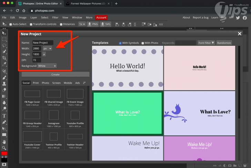The height and width of the screenshot is (168, 251).
Task: Select the Lasso tool
Action: click(4, 45)
